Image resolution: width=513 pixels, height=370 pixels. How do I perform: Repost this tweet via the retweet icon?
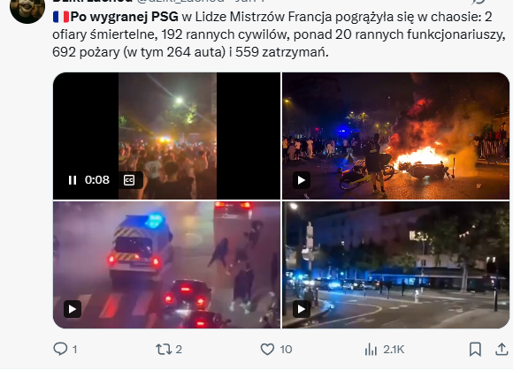coord(164,350)
